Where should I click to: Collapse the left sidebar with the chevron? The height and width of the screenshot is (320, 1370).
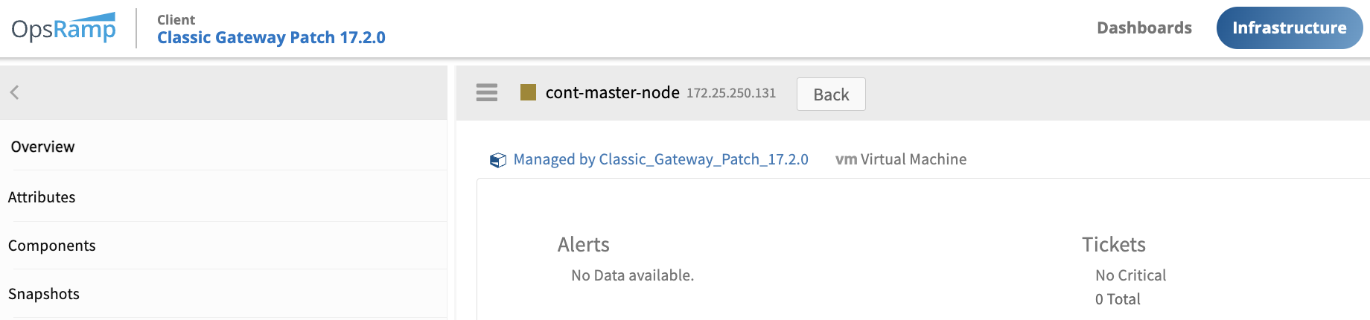click(x=14, y=92)
